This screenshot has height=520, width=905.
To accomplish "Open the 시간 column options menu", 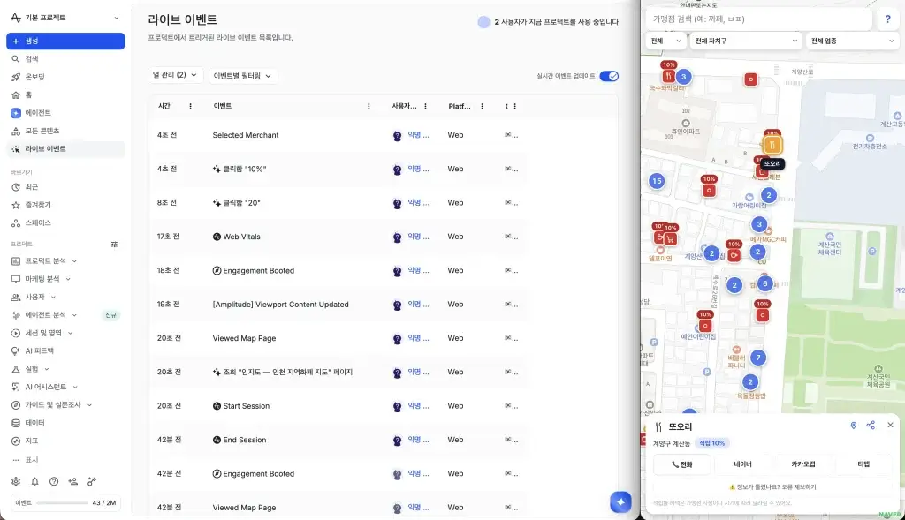I will coord(191,106).
